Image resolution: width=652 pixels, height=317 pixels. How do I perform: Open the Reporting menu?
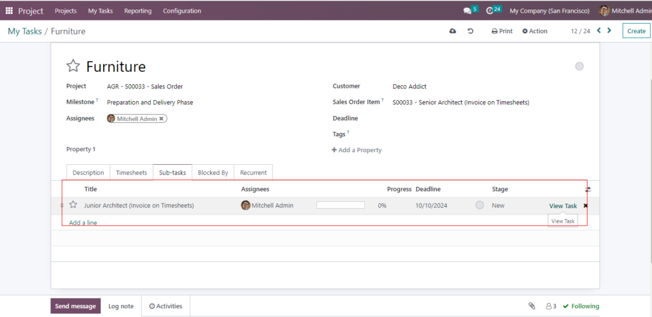tap(138, 11)
